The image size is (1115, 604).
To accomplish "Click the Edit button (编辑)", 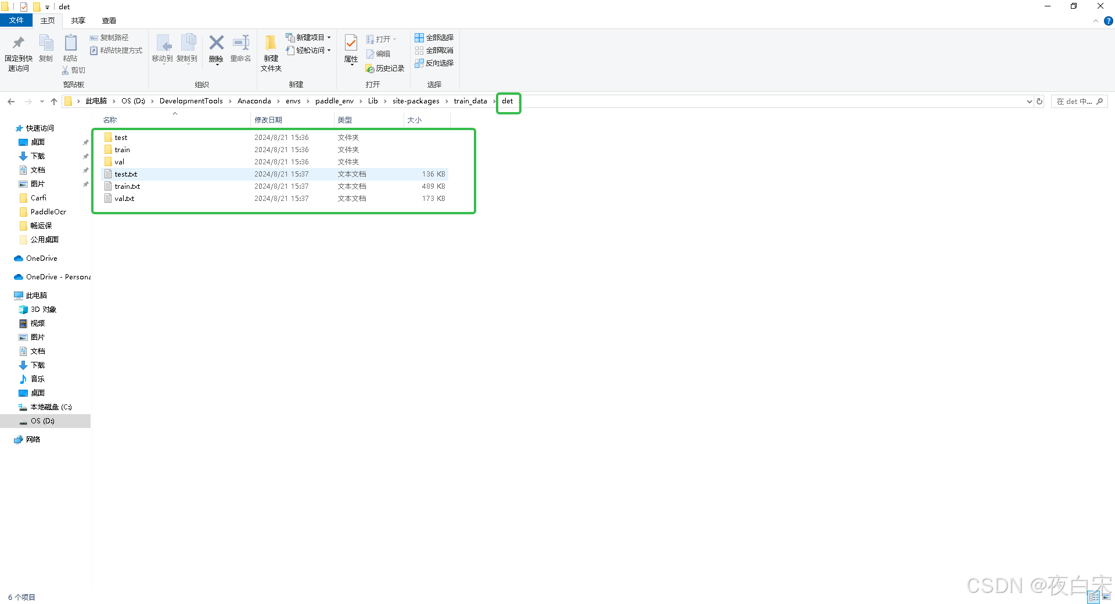I will pos(378,54).
